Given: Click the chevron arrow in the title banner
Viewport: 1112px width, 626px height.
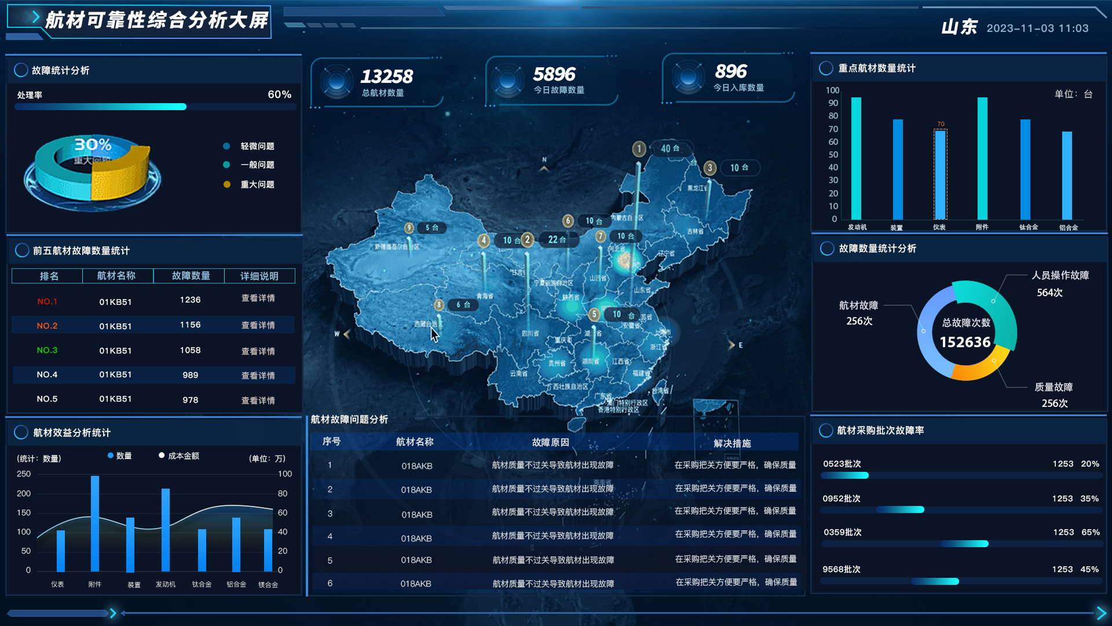Looking at the screenshot, I should [35, 17].
